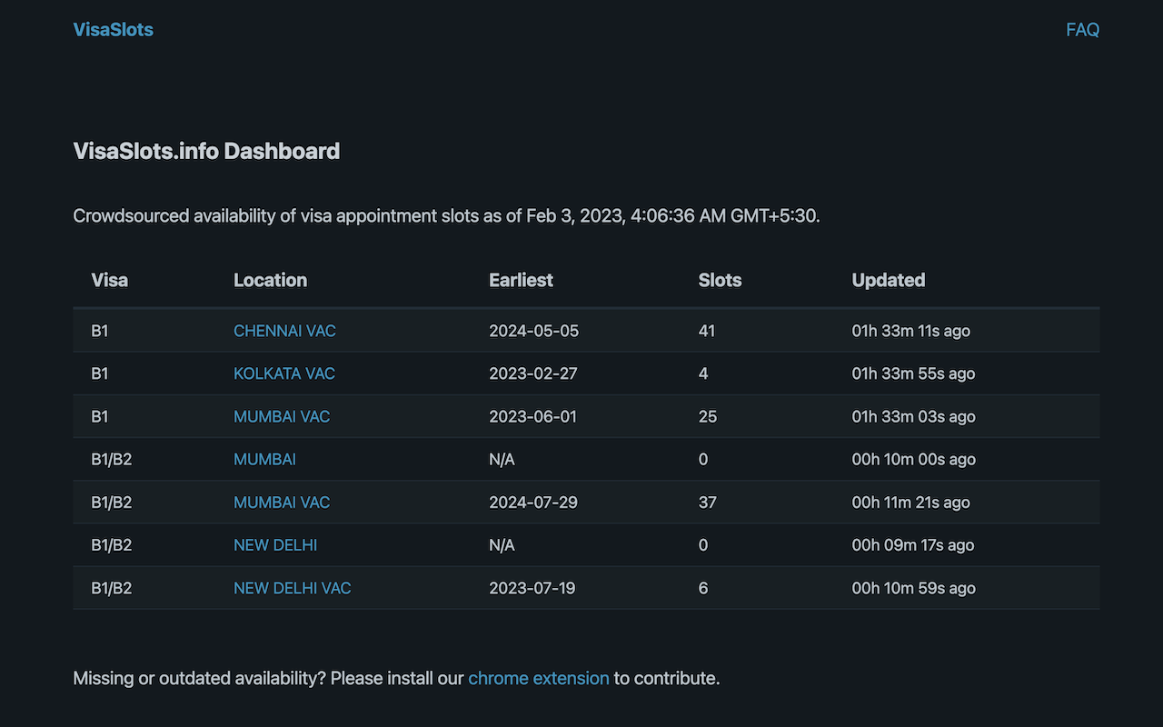Click the updated time 01h 33m 55s ago

[x=913, y=373]
